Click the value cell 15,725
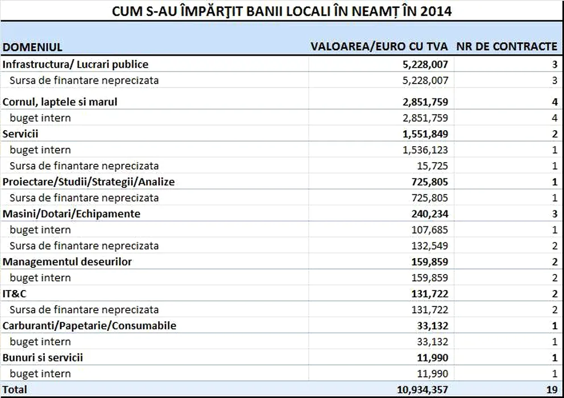 click(x=433, y=166)
